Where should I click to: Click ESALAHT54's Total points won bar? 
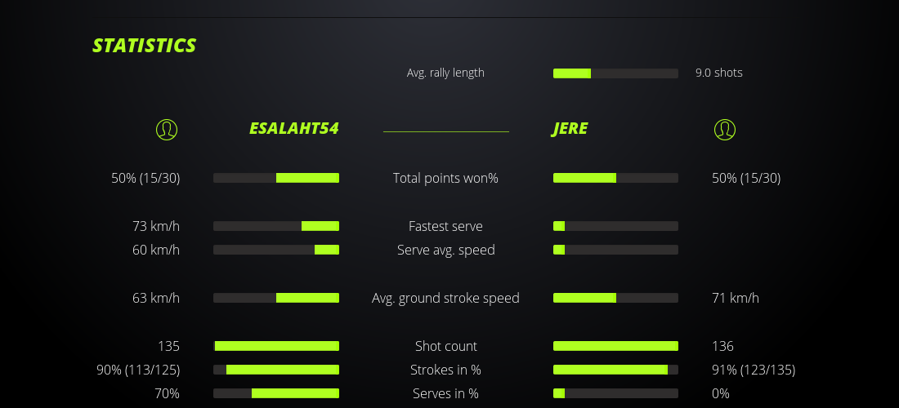[276, 178]
